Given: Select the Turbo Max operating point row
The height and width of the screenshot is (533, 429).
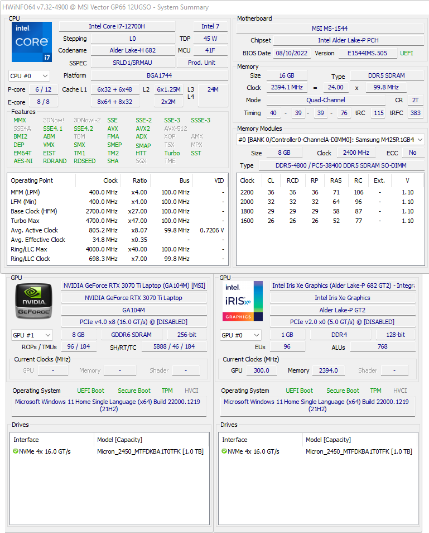Looking at the screenshot, I should click(x=117, y=221).
